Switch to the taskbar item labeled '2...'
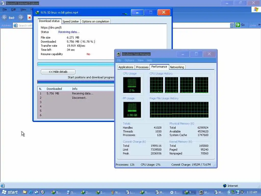The image size is (261, 196). [x=86, y=192]
